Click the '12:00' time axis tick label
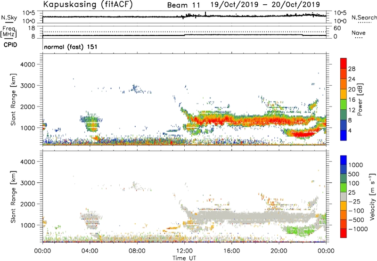The width and height of the screenshot is (377, 261). coord(184,251)
